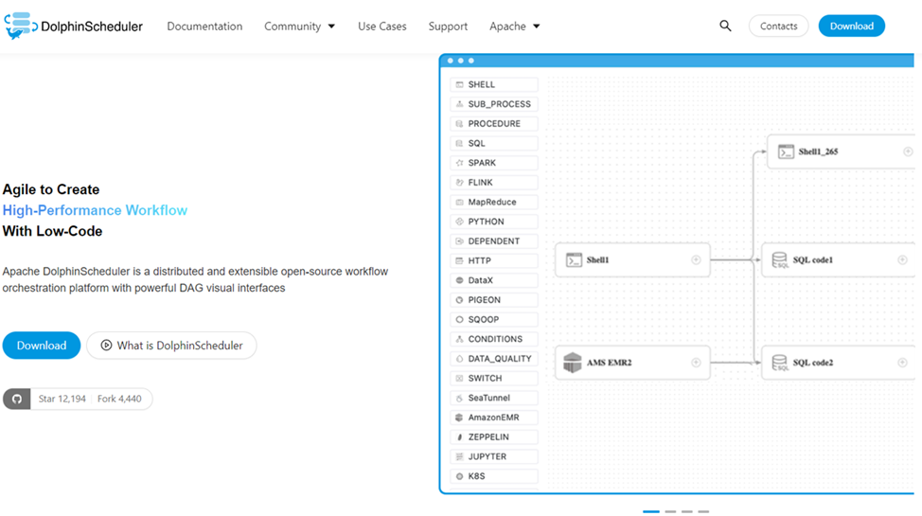Click the ZEPPELIN task icon

[x=460, y=437]
